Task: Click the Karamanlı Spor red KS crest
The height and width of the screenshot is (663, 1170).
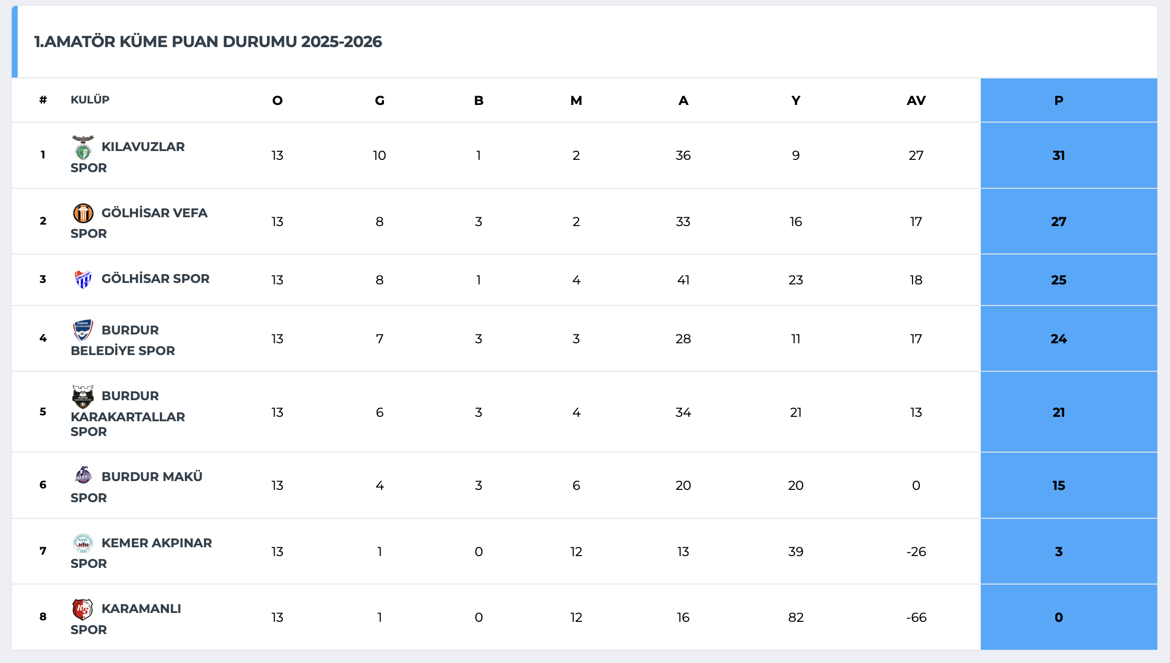Action: coord(83,609)
